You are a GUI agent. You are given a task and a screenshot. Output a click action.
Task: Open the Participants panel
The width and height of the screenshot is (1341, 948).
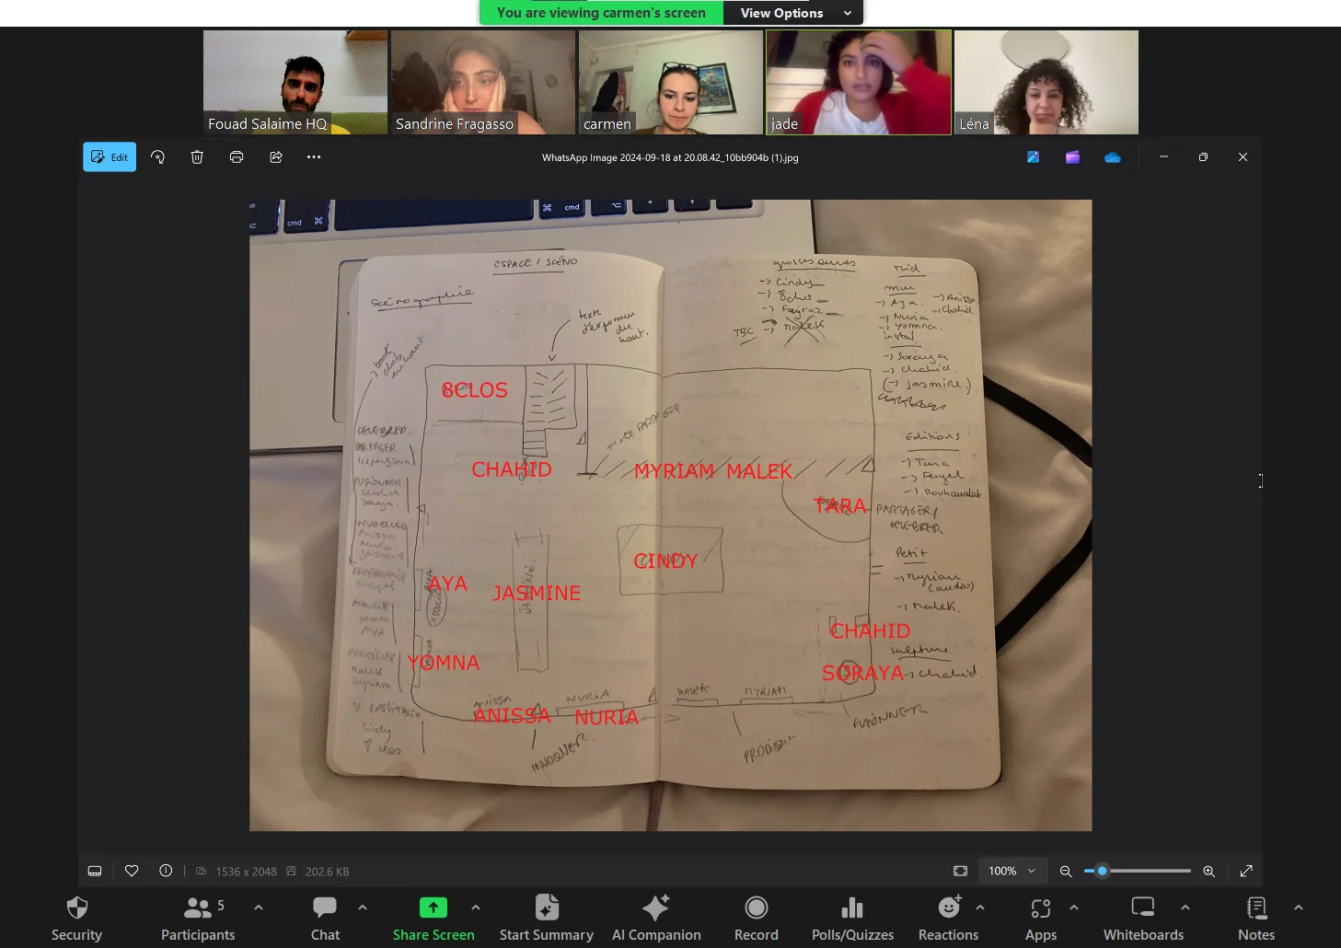[198, 919]
